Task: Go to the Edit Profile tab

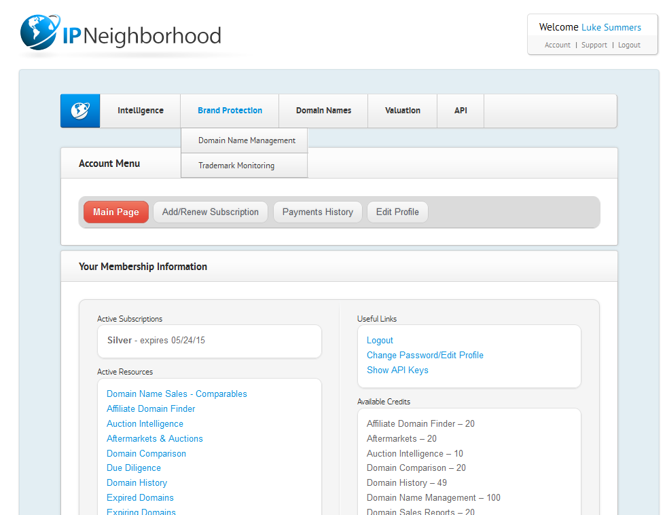Action: point(397,212)
